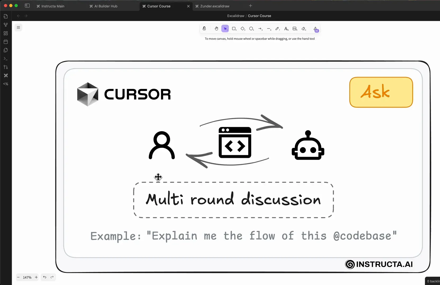Undo the last canvas action
440x285 pixels.
[x=45, y=277]
